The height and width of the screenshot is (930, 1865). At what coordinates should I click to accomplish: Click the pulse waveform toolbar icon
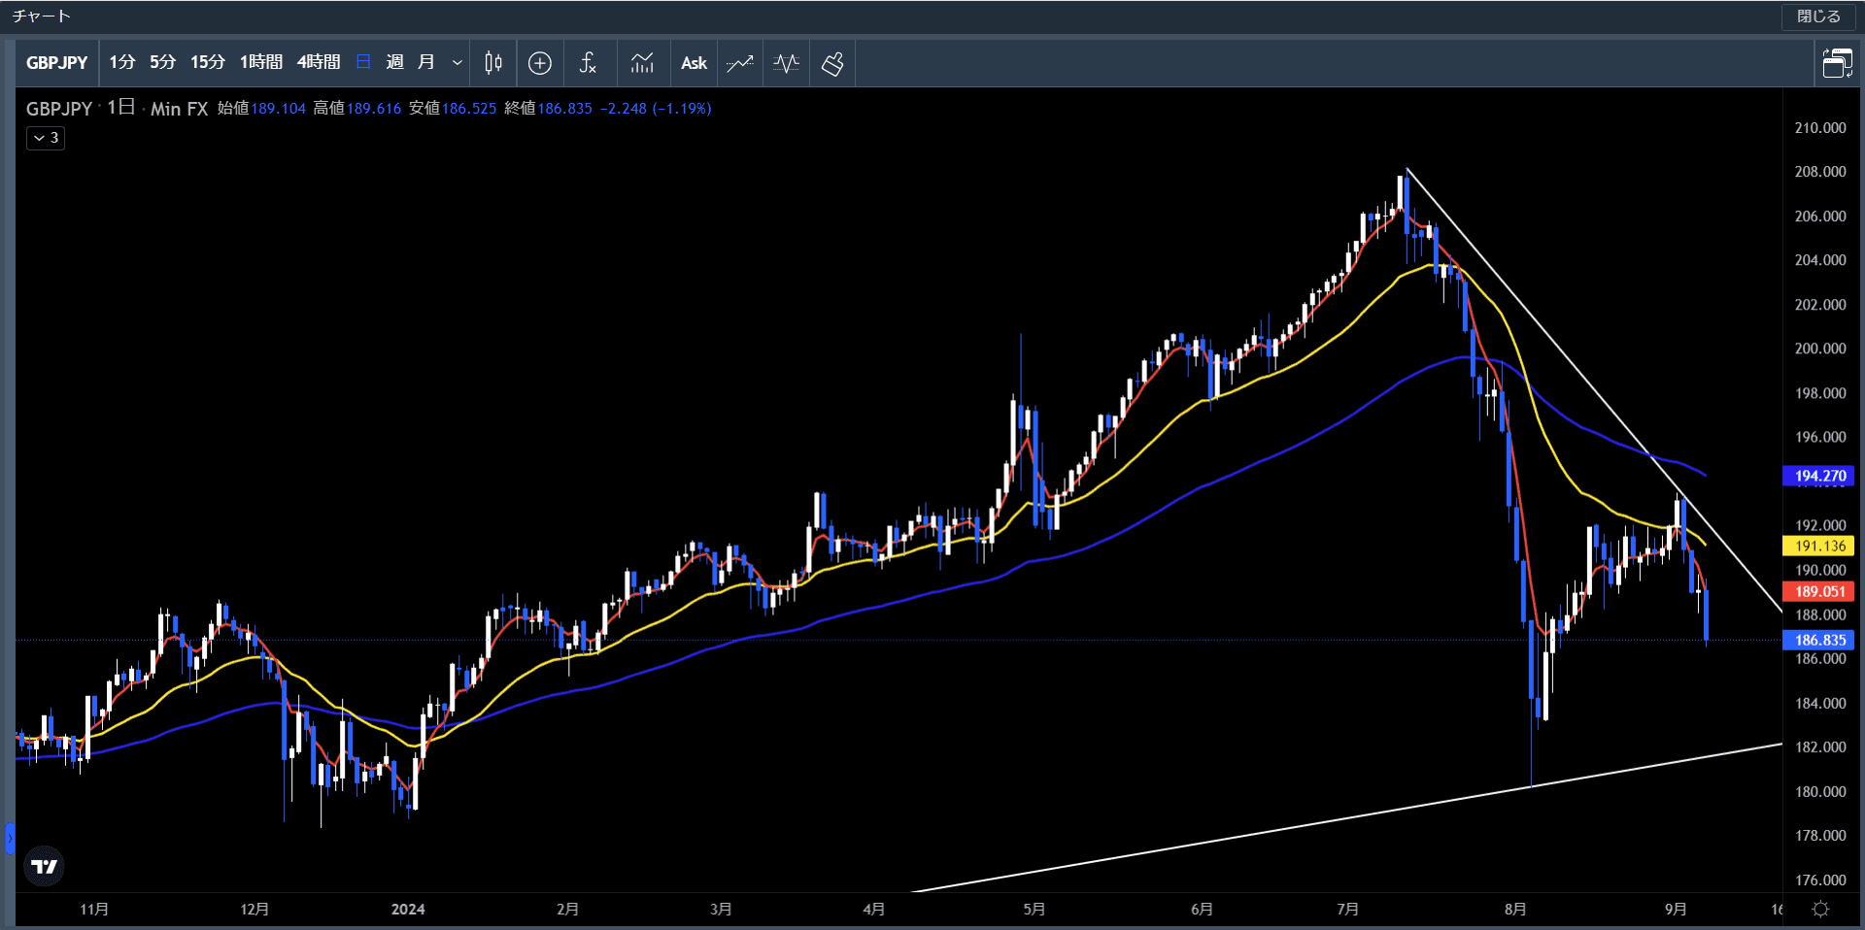pos(787,63)
